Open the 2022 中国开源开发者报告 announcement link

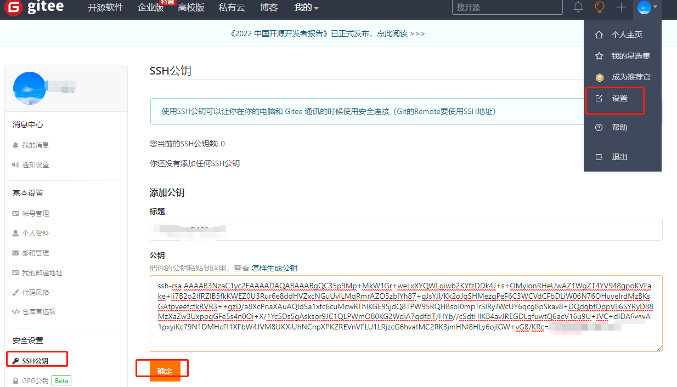(x=327, y=33)
